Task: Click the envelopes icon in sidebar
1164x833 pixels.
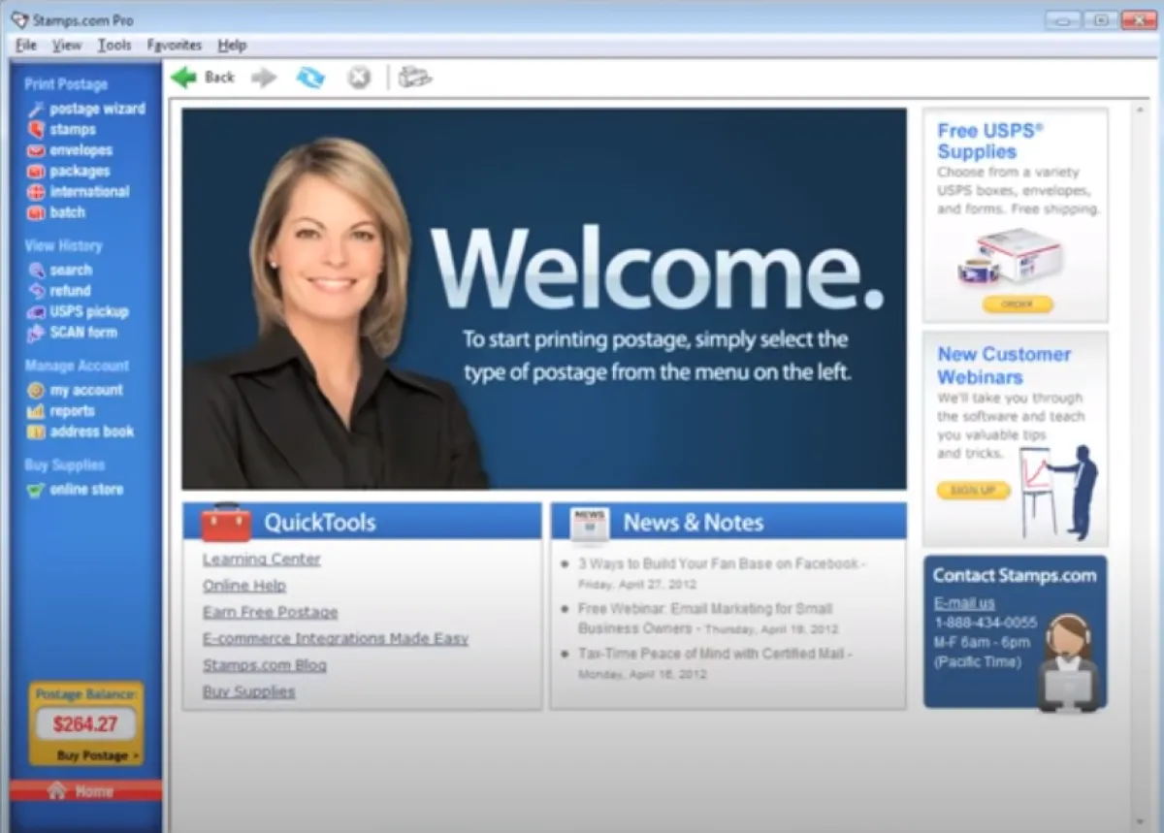Action: (x=36, y=150)
